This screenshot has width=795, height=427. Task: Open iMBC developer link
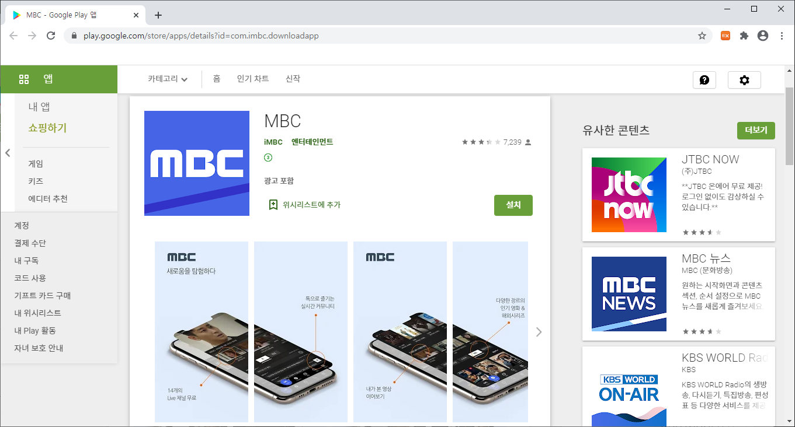coord(273,142)
